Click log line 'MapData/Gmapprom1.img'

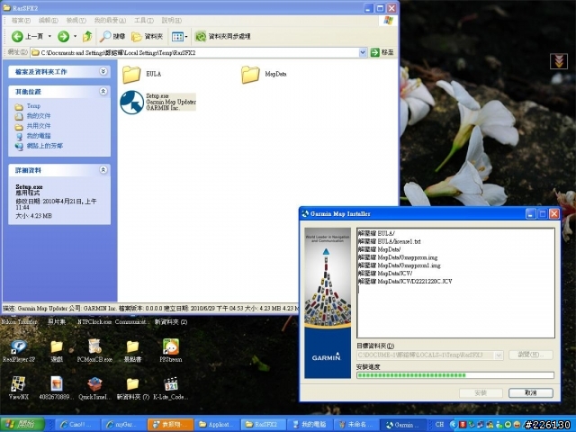pos(400,265)
